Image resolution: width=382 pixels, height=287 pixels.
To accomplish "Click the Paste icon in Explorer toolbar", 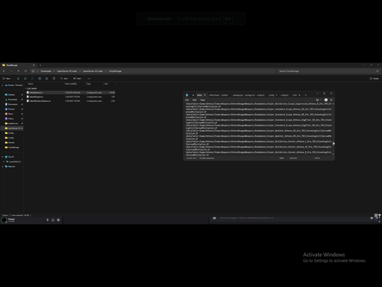I will pyautogui.click(x=32, y=79).
